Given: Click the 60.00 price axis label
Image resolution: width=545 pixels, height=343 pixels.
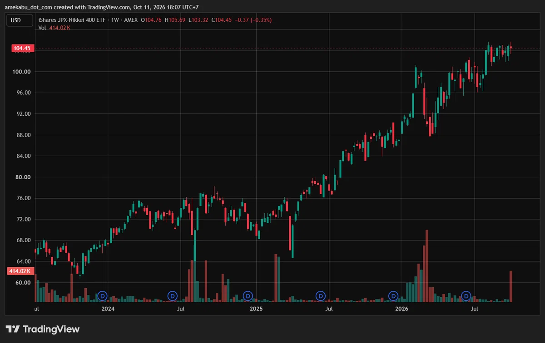Looking at the screenshot, I should point(23,283).
